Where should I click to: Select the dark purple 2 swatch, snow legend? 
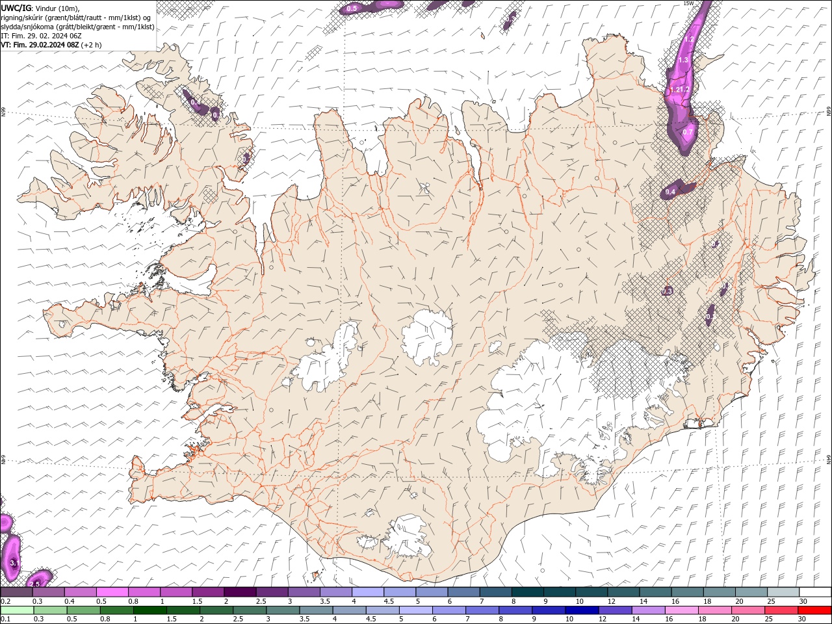[240, 592]
